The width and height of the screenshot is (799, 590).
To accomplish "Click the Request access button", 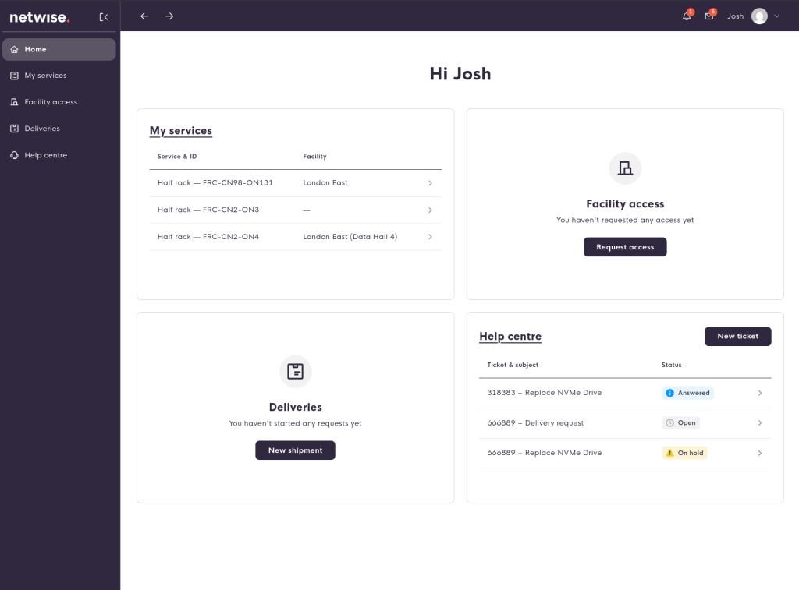I will click(625, 247).
